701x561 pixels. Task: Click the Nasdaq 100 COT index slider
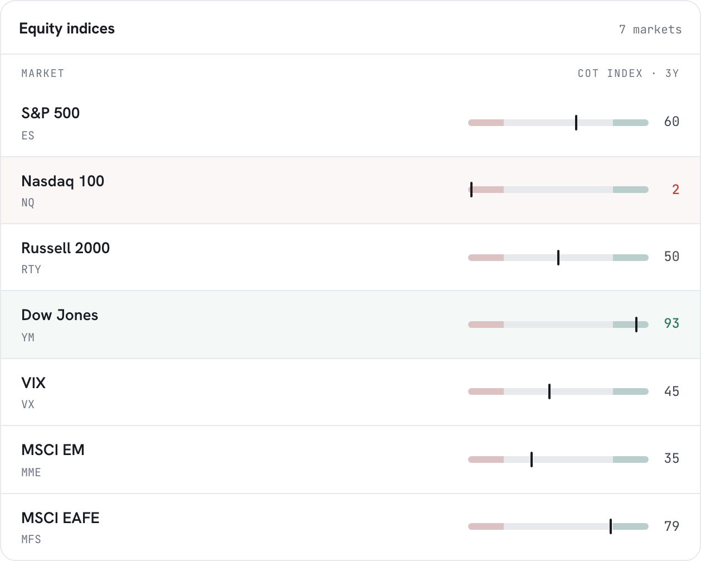[558, 190]
